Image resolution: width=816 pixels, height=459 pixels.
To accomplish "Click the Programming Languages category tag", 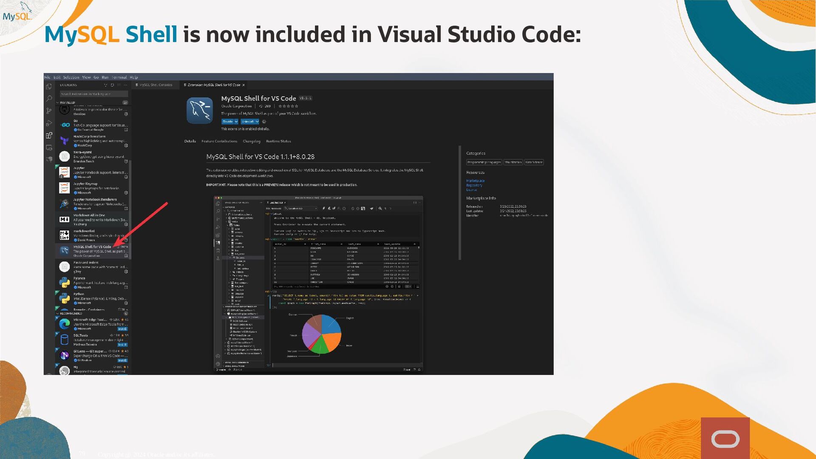I will click(x=484, y=162).
